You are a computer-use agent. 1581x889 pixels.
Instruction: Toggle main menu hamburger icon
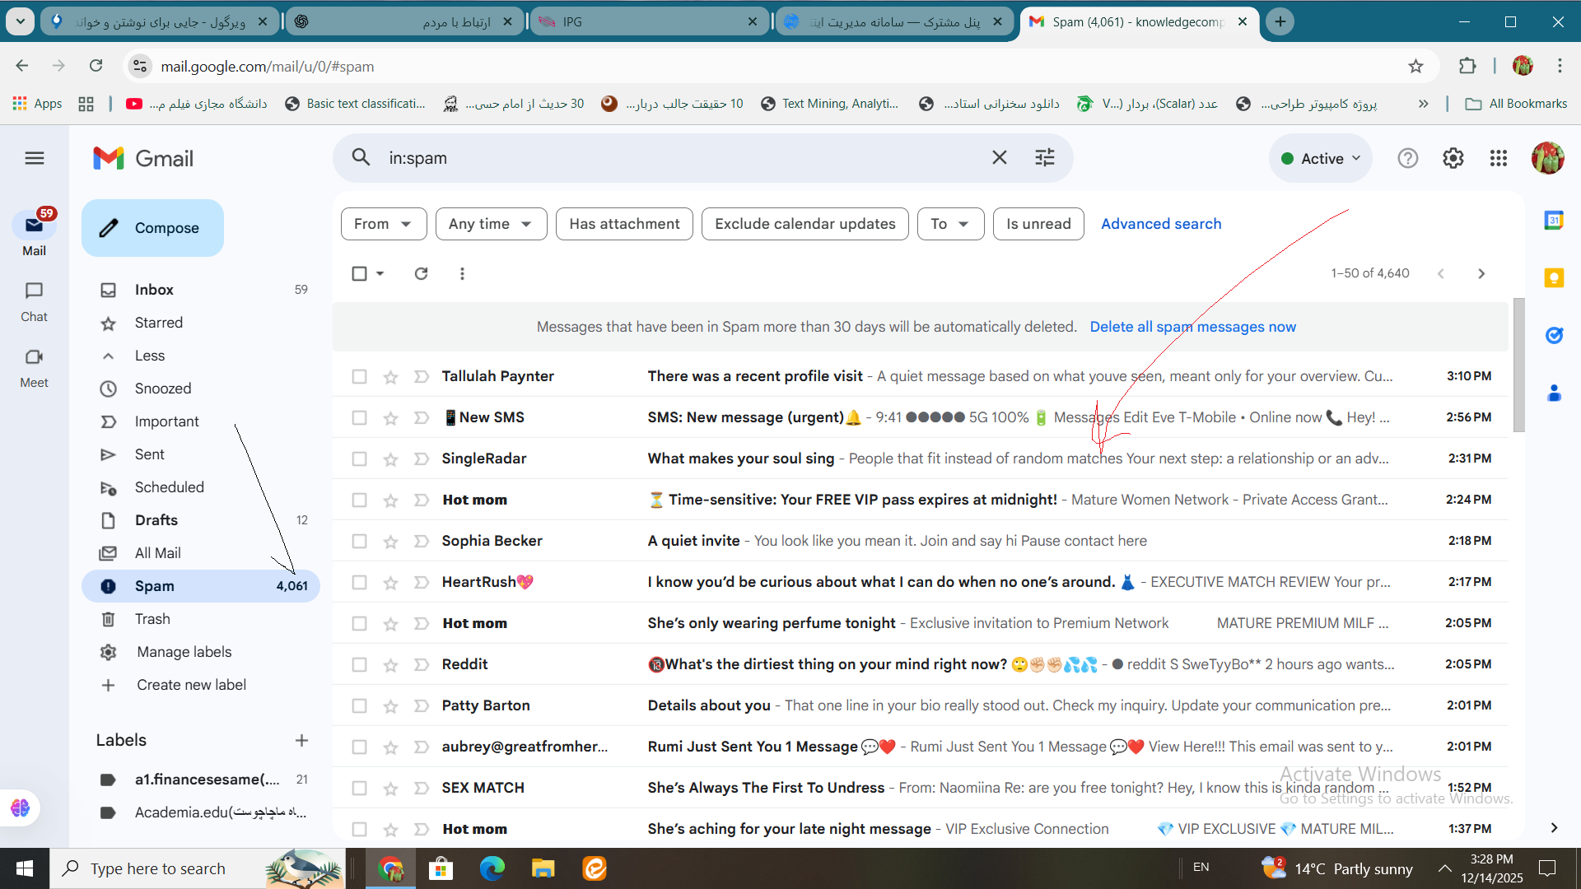(35, 158)
